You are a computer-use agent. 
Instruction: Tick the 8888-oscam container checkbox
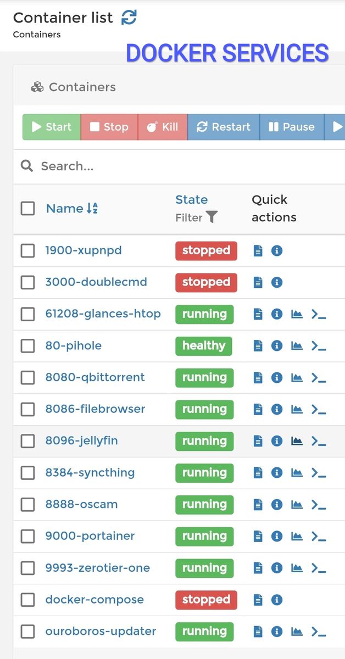(x=27, y=504)
